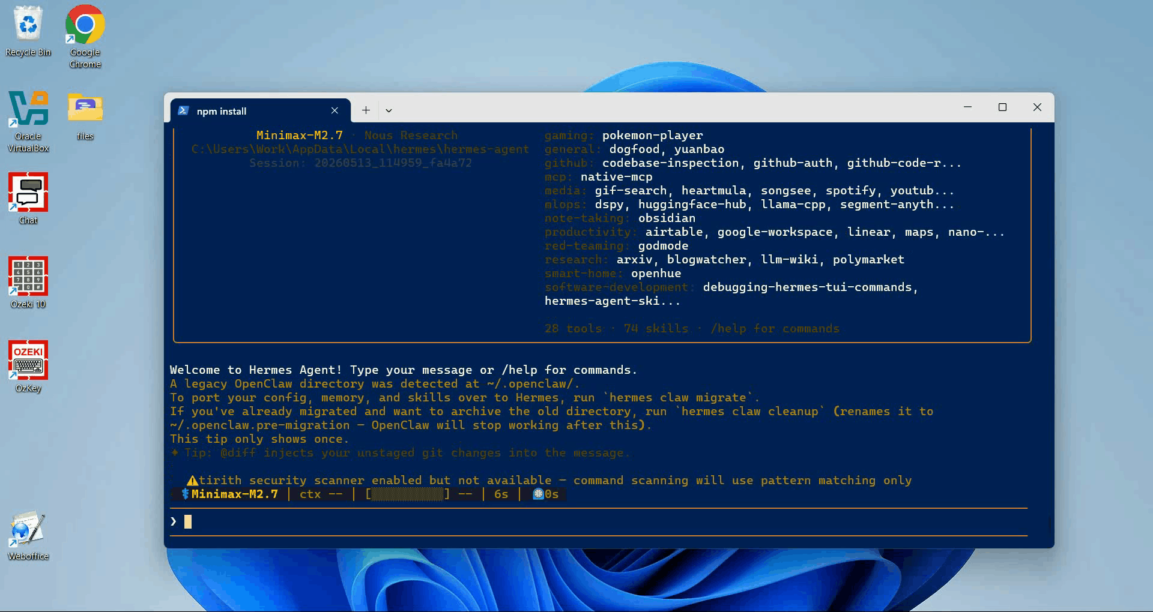Screen dimensions: 1153x612
Task: Open the Ozeki 10 desktop shortcut
Action: click(28, 283)
